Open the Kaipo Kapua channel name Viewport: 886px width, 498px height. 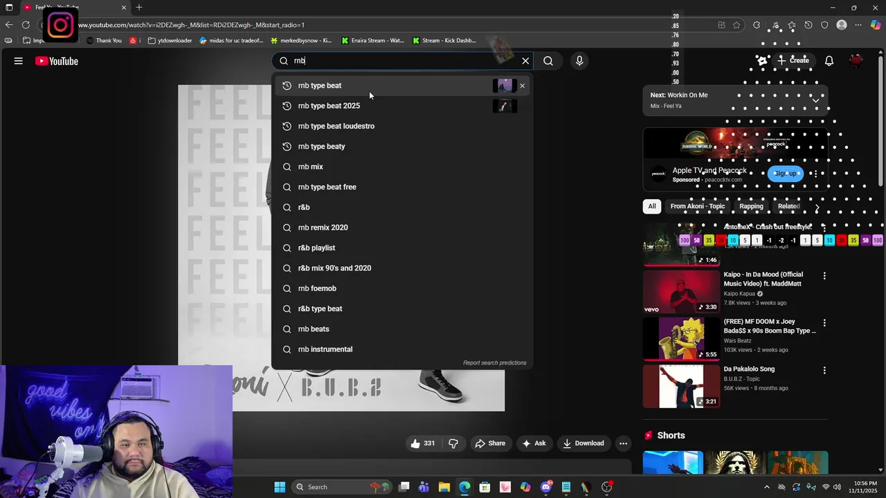[x=739, y=294]
